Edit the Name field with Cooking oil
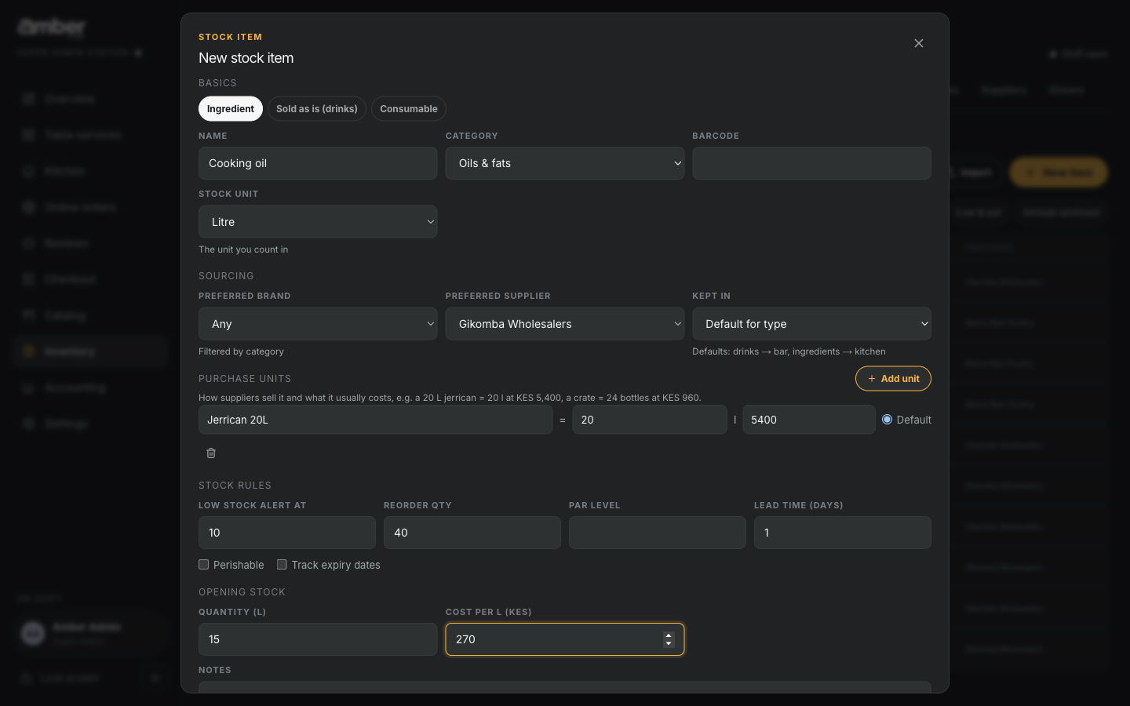This screenshot has height=706, width=1130. 318,163
